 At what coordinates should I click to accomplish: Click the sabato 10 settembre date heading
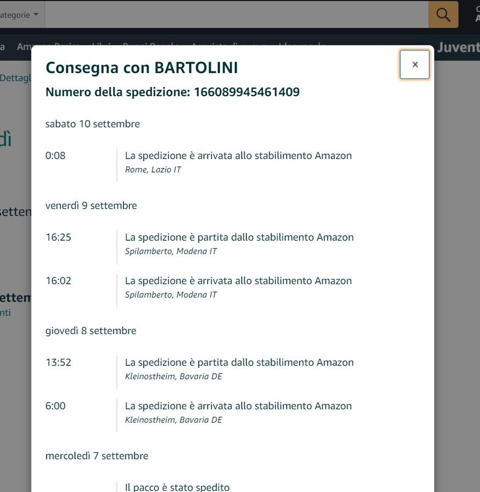[x=92, y=124]
